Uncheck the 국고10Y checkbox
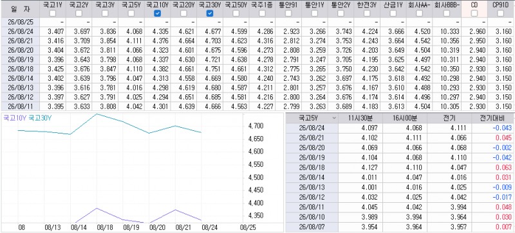Viewport: 515px width, 233px height. [x=157, y=13]
